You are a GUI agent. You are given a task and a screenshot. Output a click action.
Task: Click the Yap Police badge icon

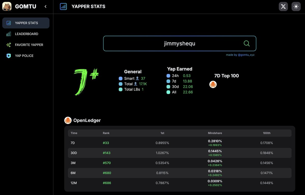pyautogui.click(x=9, y=56)
